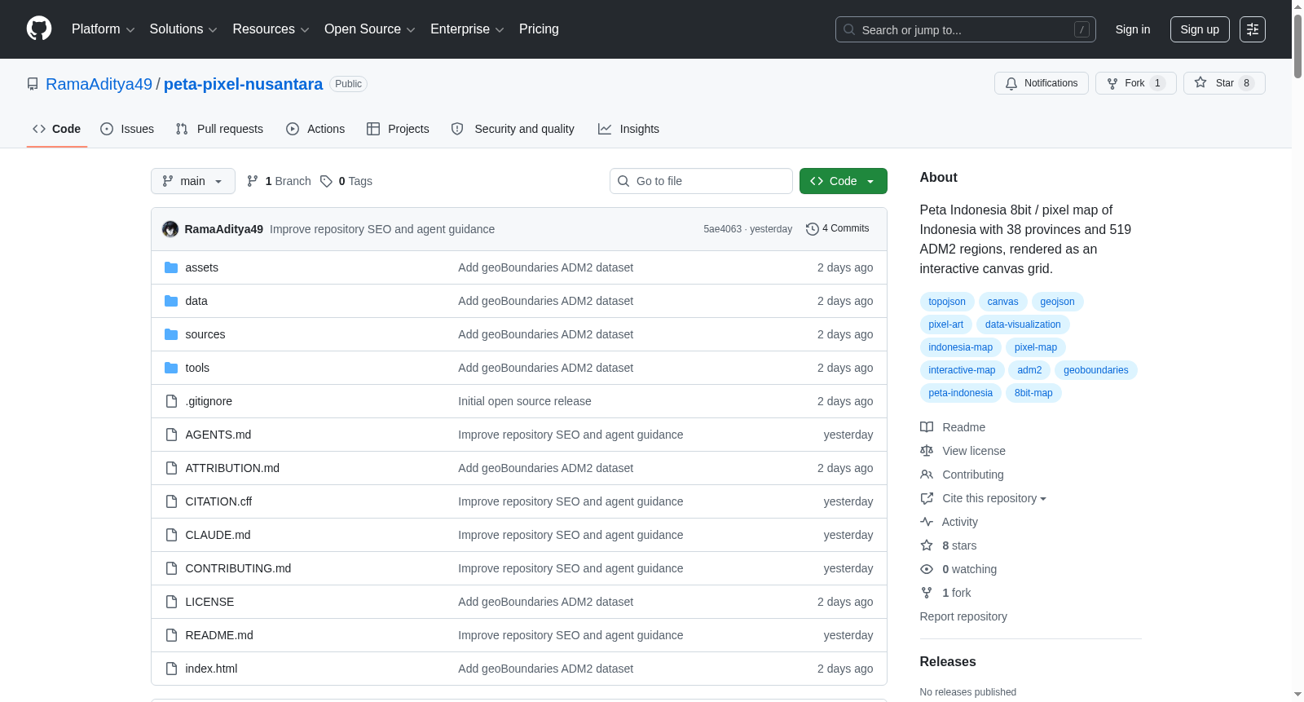Star the peta-pixel-nusantara repository

click(x=1224, y=83)
